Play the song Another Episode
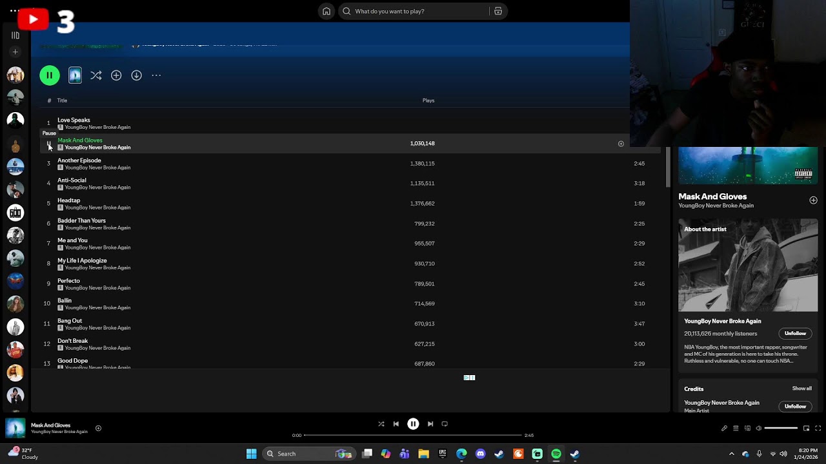826x464 pixels. [79, 160]
